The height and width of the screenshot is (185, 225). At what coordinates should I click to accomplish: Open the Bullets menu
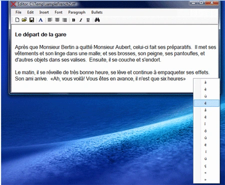97,12
